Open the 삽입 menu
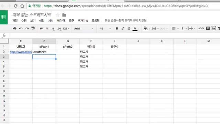Screen dimensions: 220x124 click(42, 21)
